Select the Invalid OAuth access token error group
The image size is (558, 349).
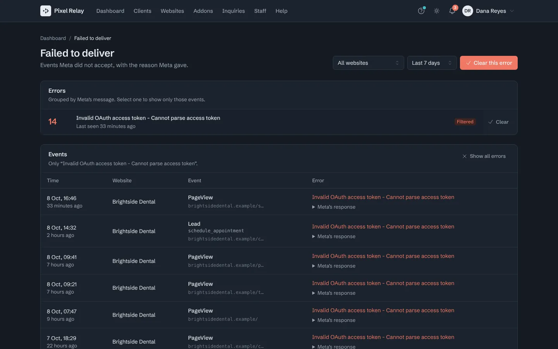[262, 122]
